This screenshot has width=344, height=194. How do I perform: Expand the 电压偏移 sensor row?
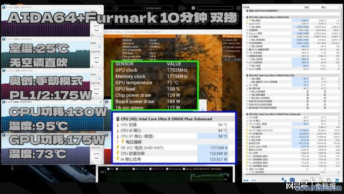[x=247, y=127]
